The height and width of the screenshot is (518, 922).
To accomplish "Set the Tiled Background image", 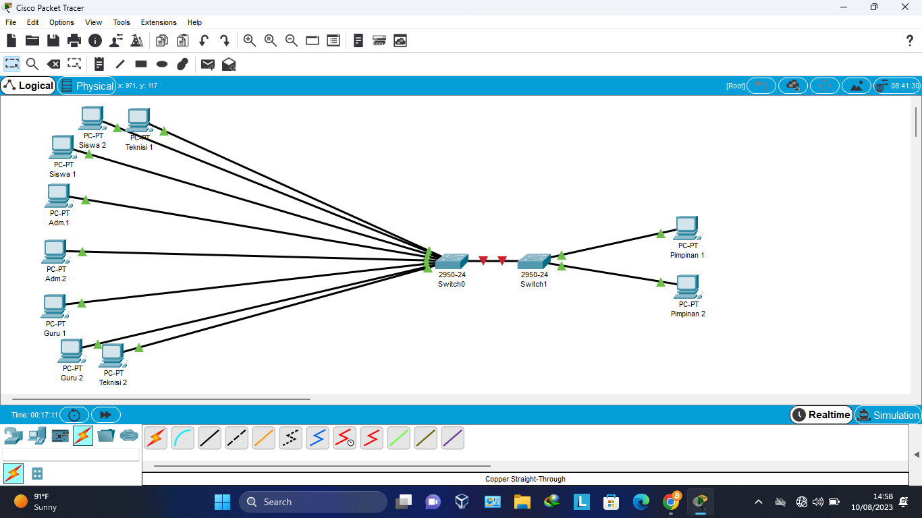I will (856, 86).
